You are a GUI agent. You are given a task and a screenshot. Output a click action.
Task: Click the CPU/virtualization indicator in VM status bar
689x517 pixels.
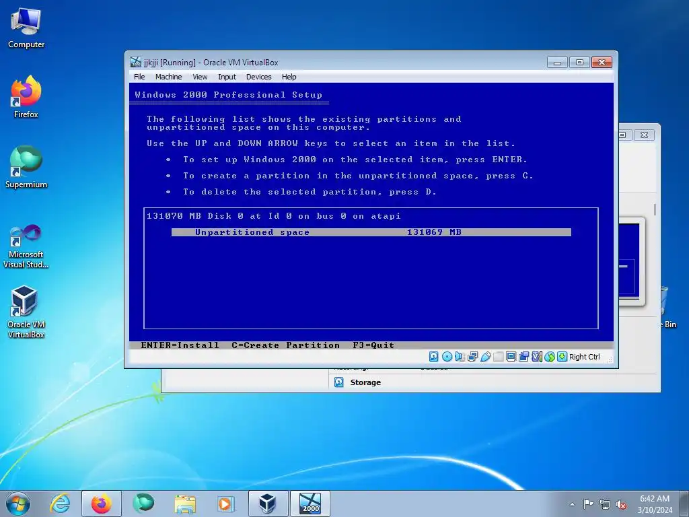[536, 357]
